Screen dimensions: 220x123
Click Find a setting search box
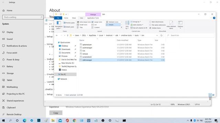pos(23,17)
